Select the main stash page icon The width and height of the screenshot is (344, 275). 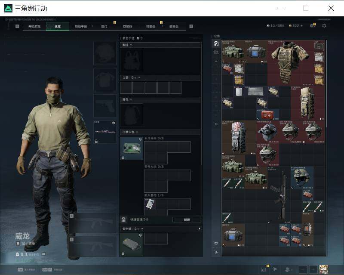click(216, 43)
